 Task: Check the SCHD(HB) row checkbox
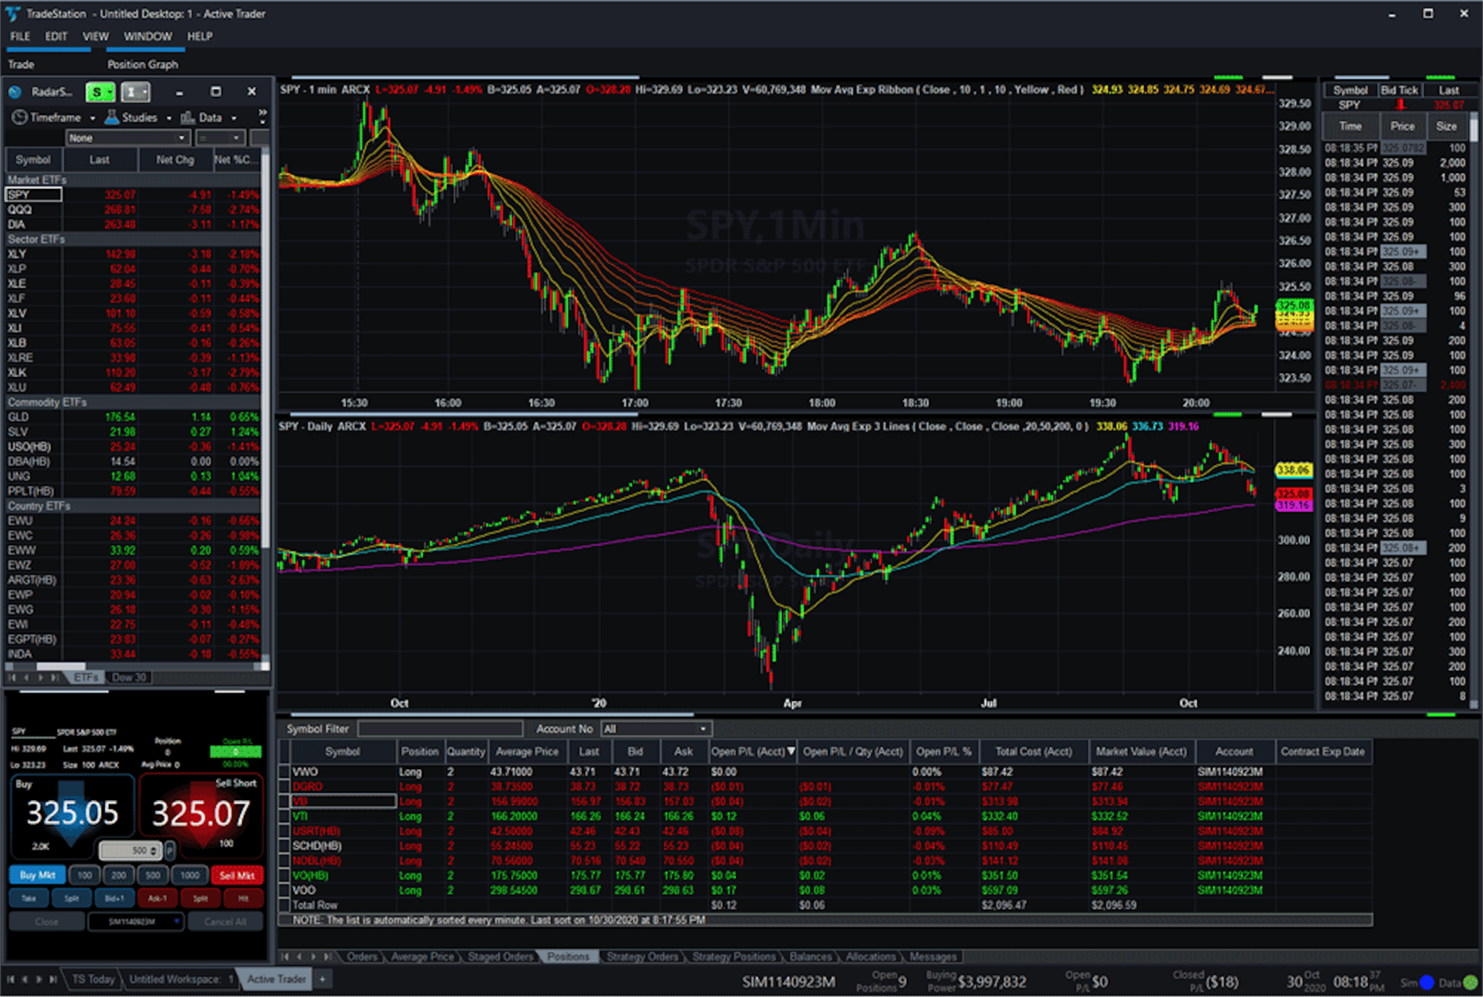pyautogui.click(x=284, y=845)
